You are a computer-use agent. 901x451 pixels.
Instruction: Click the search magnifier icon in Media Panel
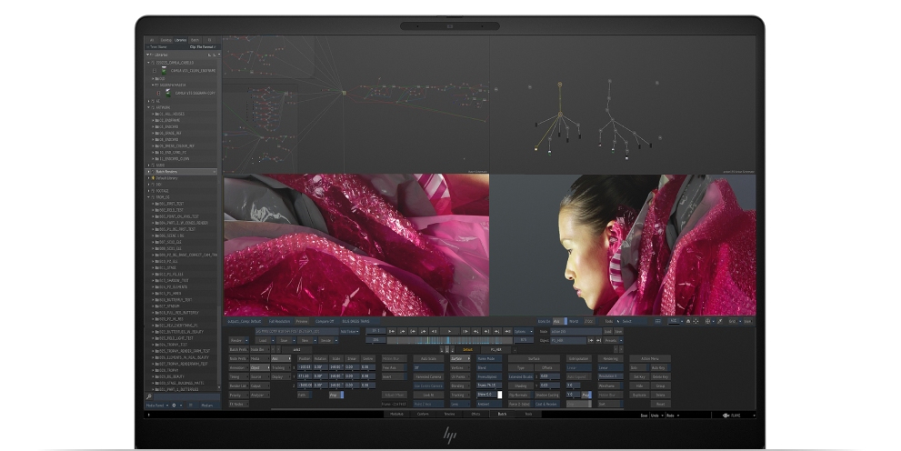[x=149, y=396]
